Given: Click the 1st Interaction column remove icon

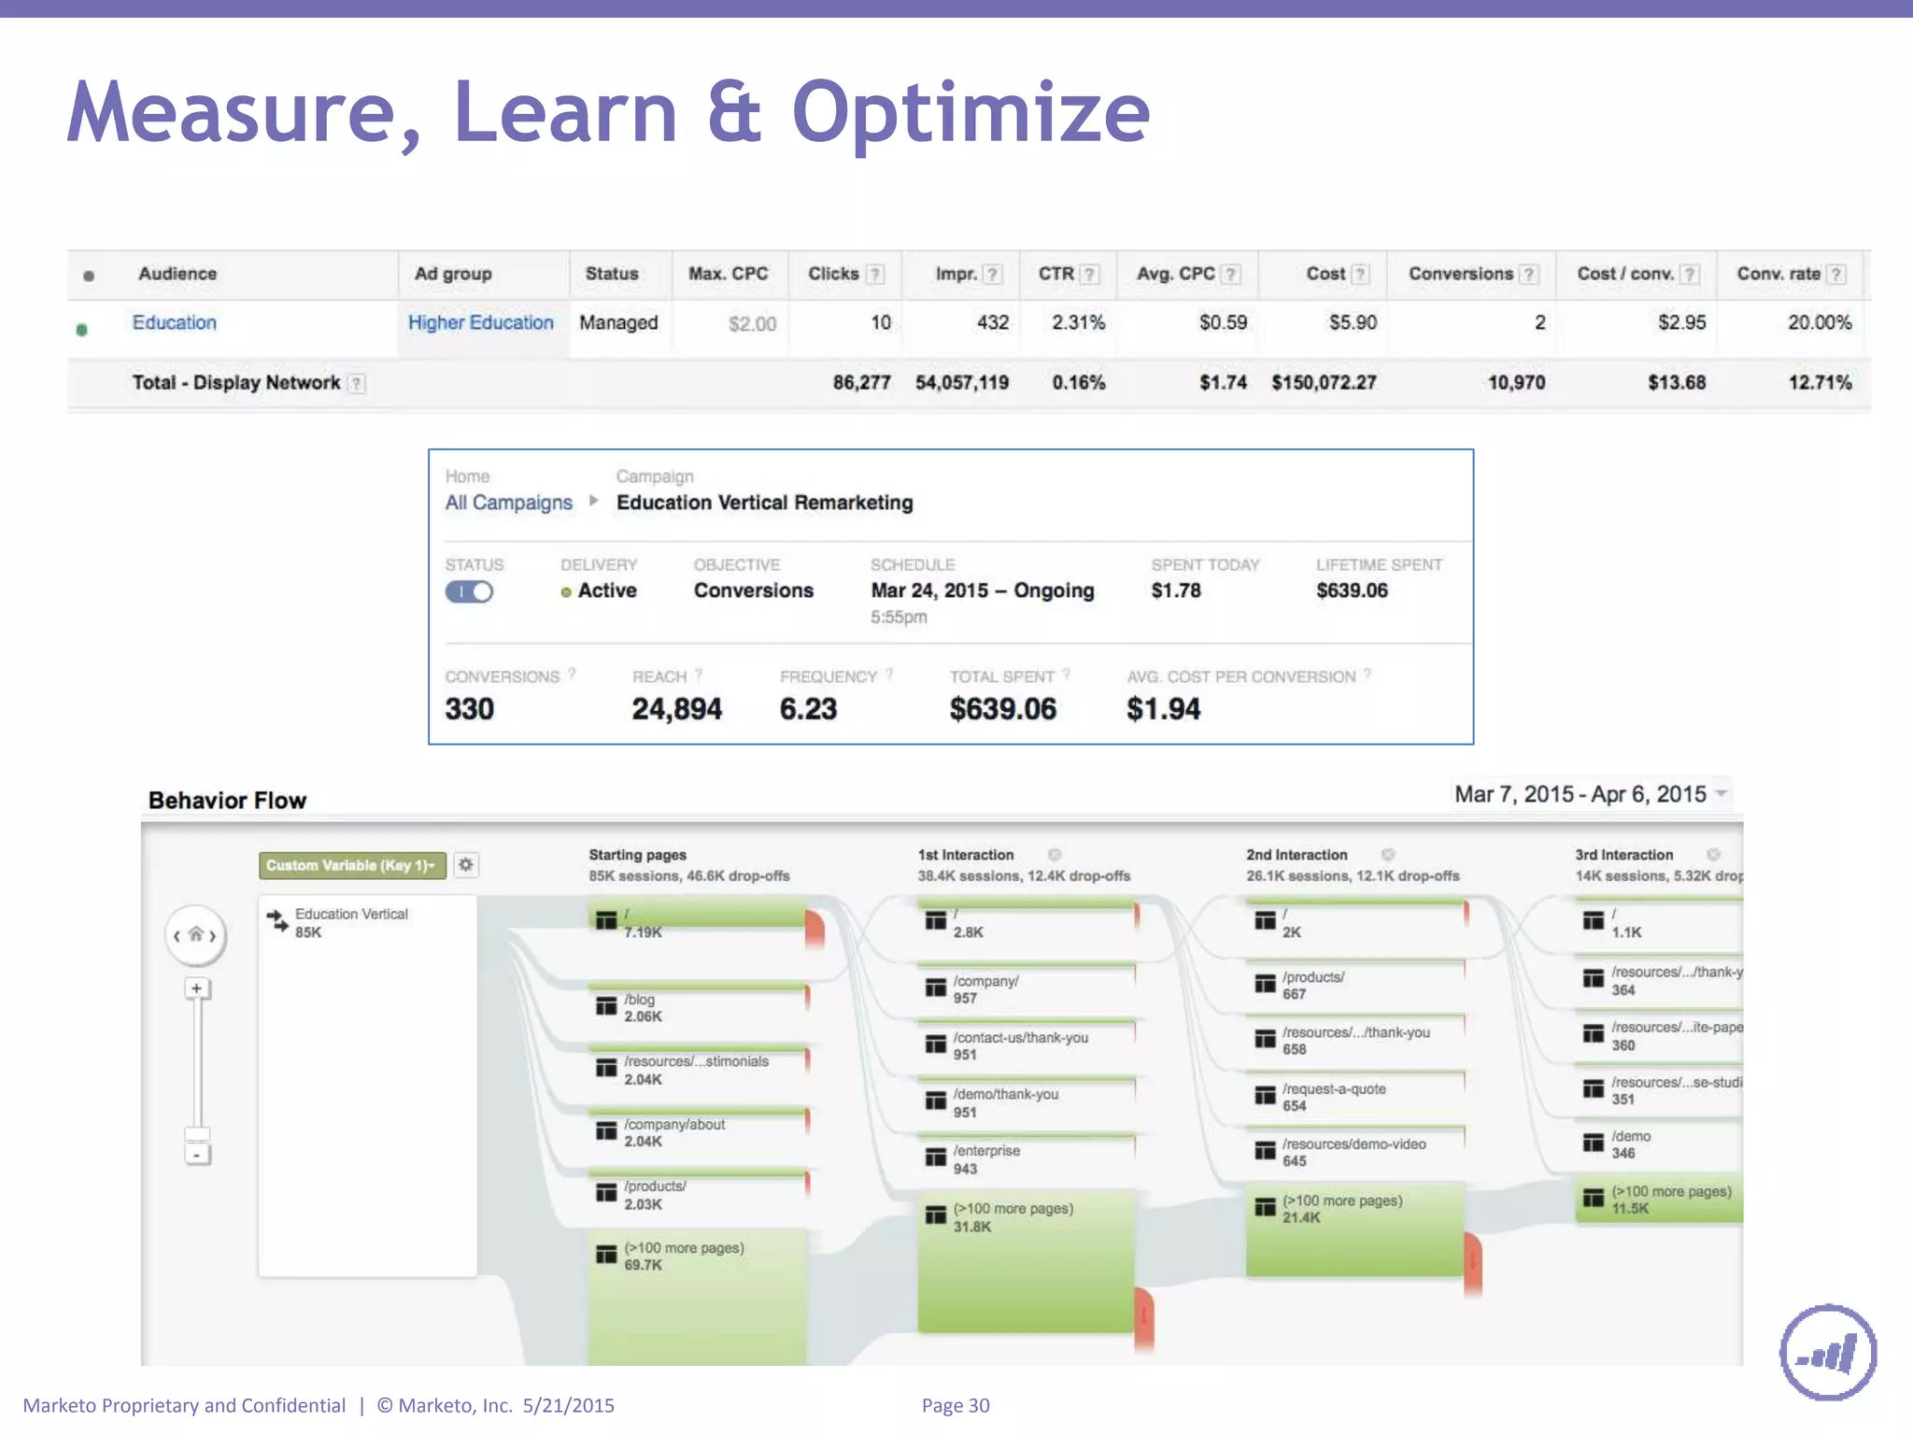Looking at the screenshot, I should coord(1055,855).
